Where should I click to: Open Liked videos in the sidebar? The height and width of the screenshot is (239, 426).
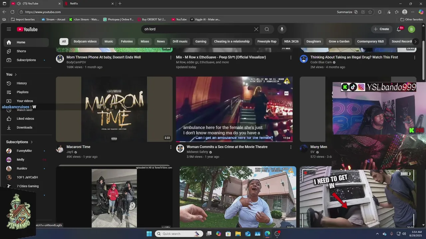(26, 119)
